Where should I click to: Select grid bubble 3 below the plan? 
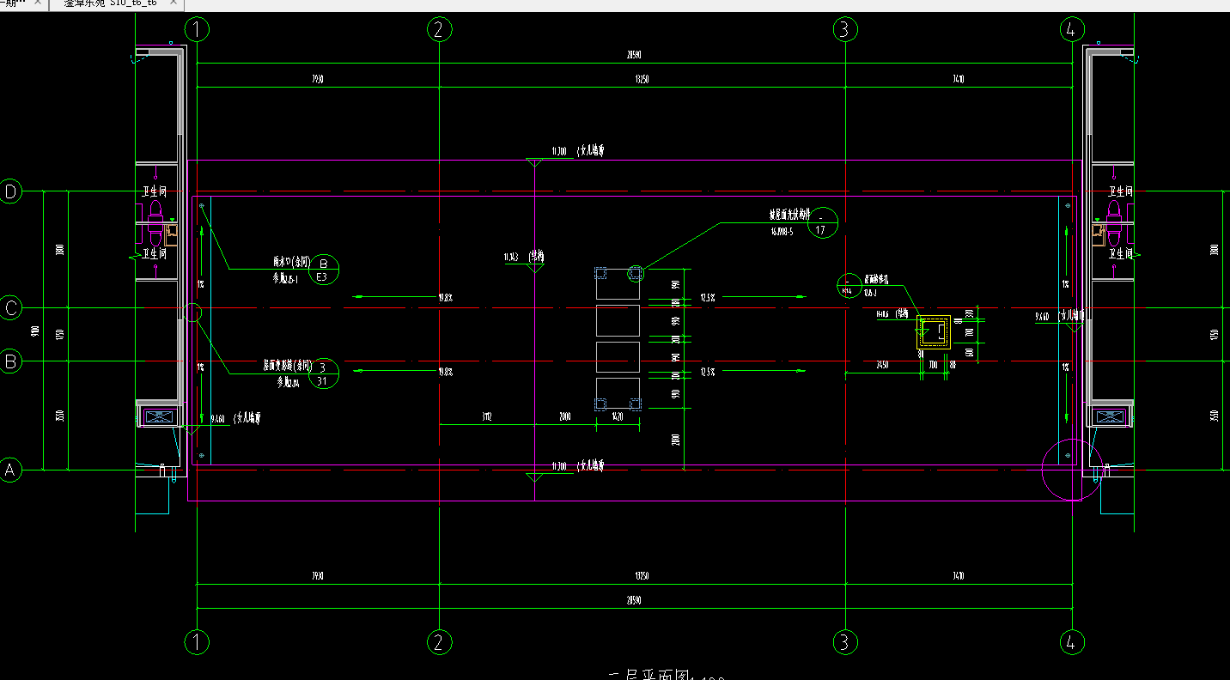(x=845, y=641)
